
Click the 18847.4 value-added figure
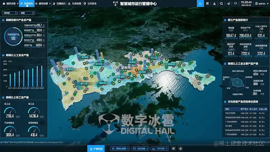point(231,36)
